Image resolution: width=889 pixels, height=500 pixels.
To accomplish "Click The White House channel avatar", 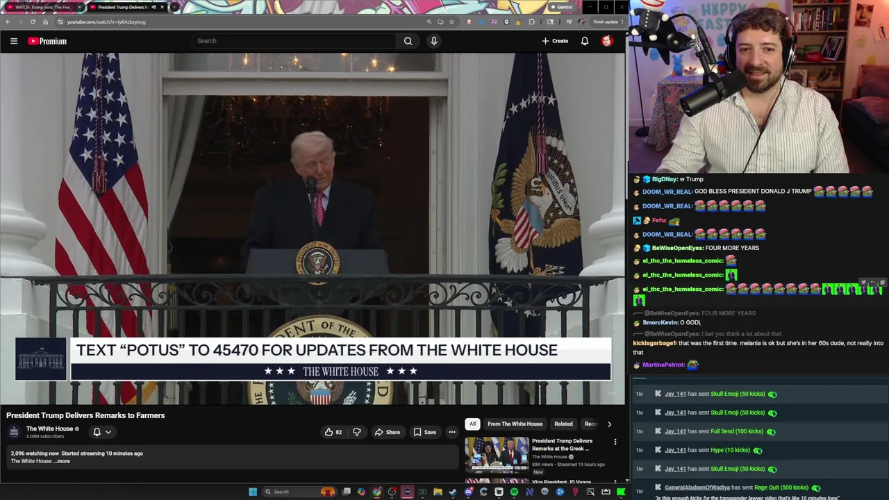I will tap(14, 432).
